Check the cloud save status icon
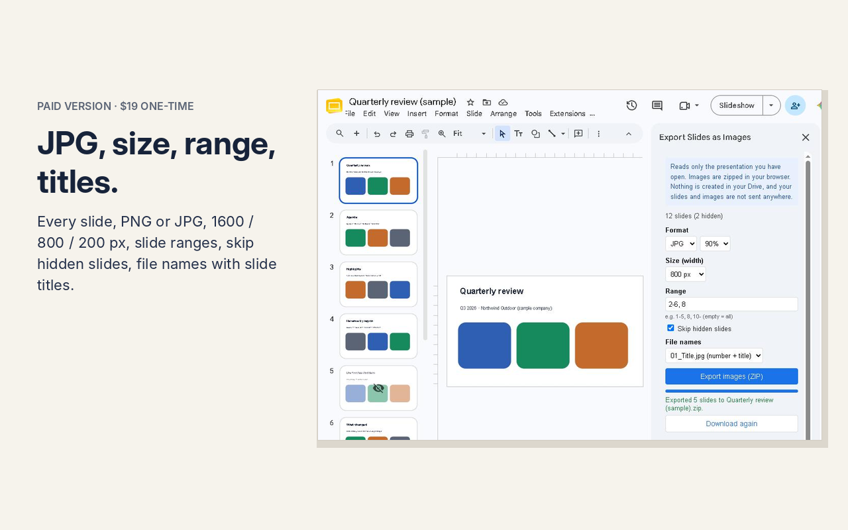The width and height of the screenshot is (848, 530). pos(503,102)
